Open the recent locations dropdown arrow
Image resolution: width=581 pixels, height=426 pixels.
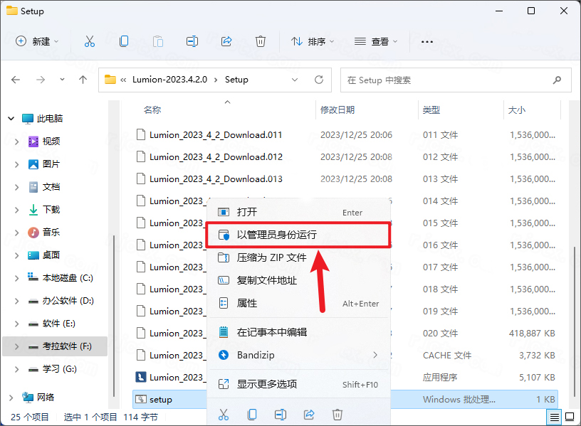62,80
